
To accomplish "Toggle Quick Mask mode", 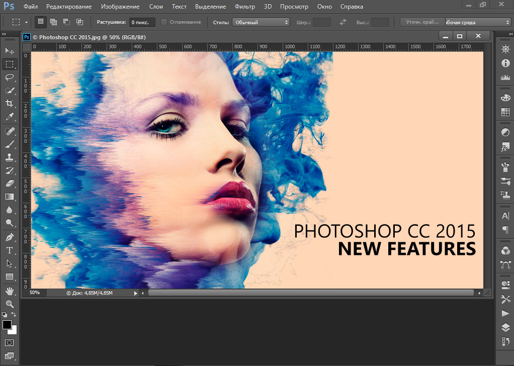I will (10, 343).
